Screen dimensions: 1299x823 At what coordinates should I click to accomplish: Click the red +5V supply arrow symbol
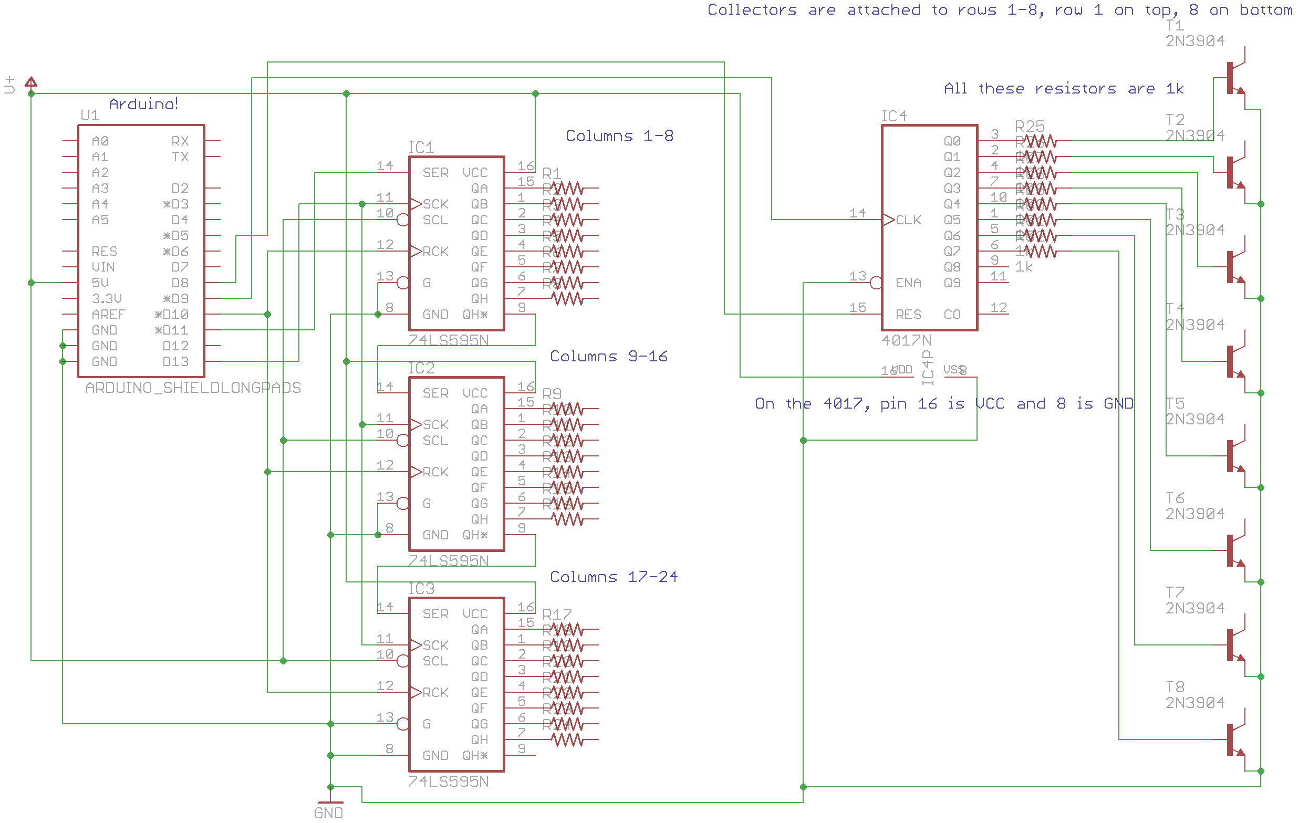[32, 82]
